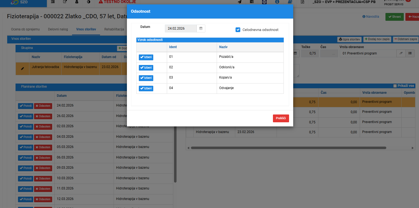Open the server stack icon in the top bar
The height and width of the screenshot is (208, 419).
[x=252, y=2]
